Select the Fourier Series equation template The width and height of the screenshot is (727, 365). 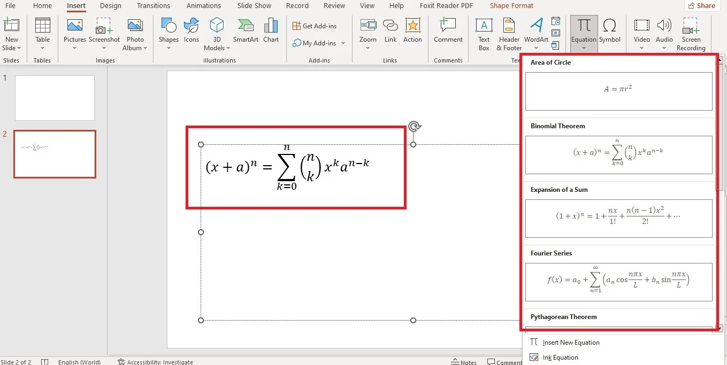click(618, 283)
